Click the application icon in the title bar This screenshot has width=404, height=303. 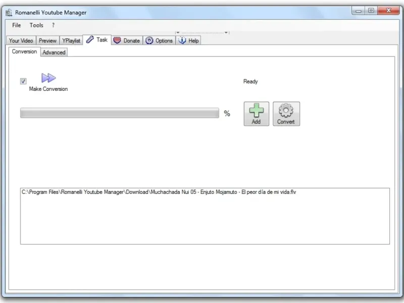point(9,12)
